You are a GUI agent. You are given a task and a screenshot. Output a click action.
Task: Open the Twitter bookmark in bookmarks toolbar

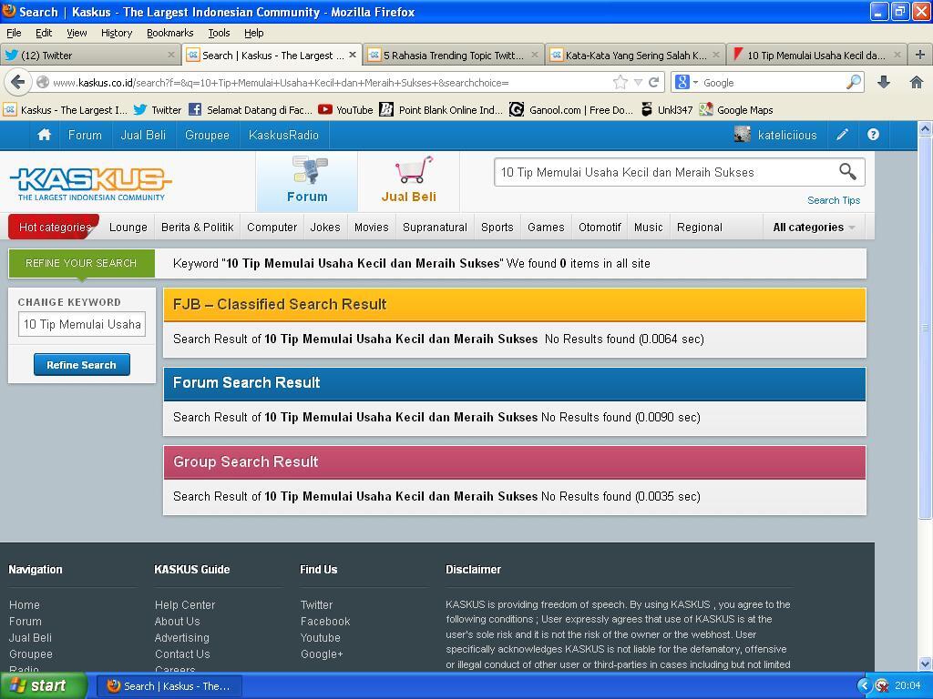coord(158,110)
